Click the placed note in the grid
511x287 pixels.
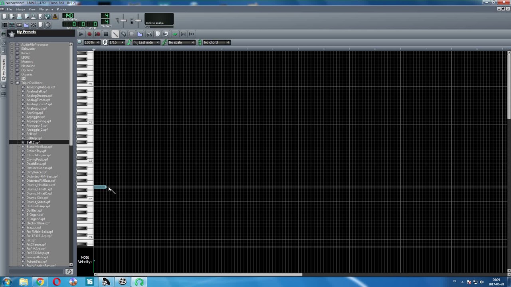tap(100, 187)
